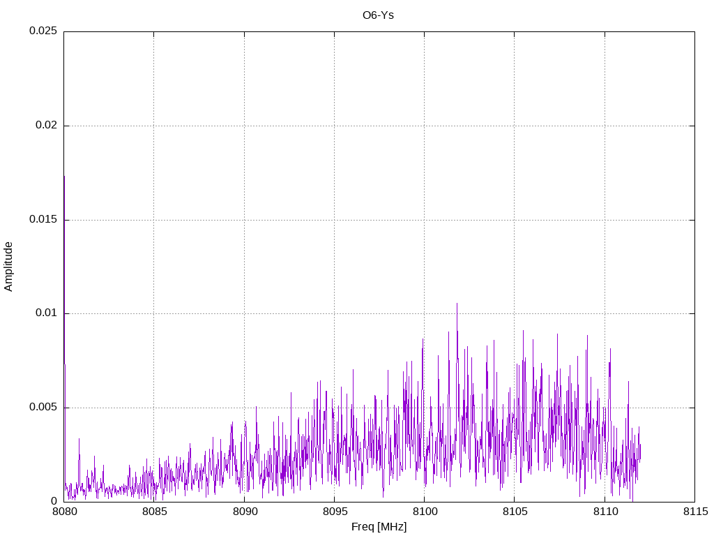Viewport: 714px width, 536px height.
Task: Select the 0.01 y-axis tick label
Action: [x=45, y=313]
